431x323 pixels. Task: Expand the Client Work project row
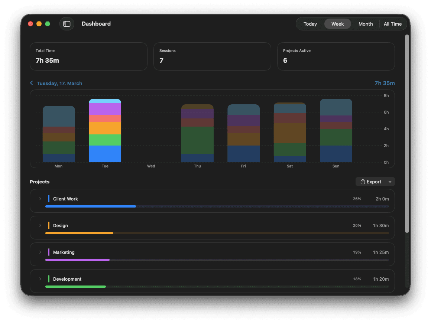click(x=40, y=199)
